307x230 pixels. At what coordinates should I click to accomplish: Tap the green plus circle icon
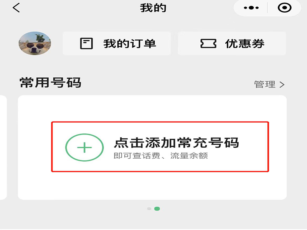point(84,148)
